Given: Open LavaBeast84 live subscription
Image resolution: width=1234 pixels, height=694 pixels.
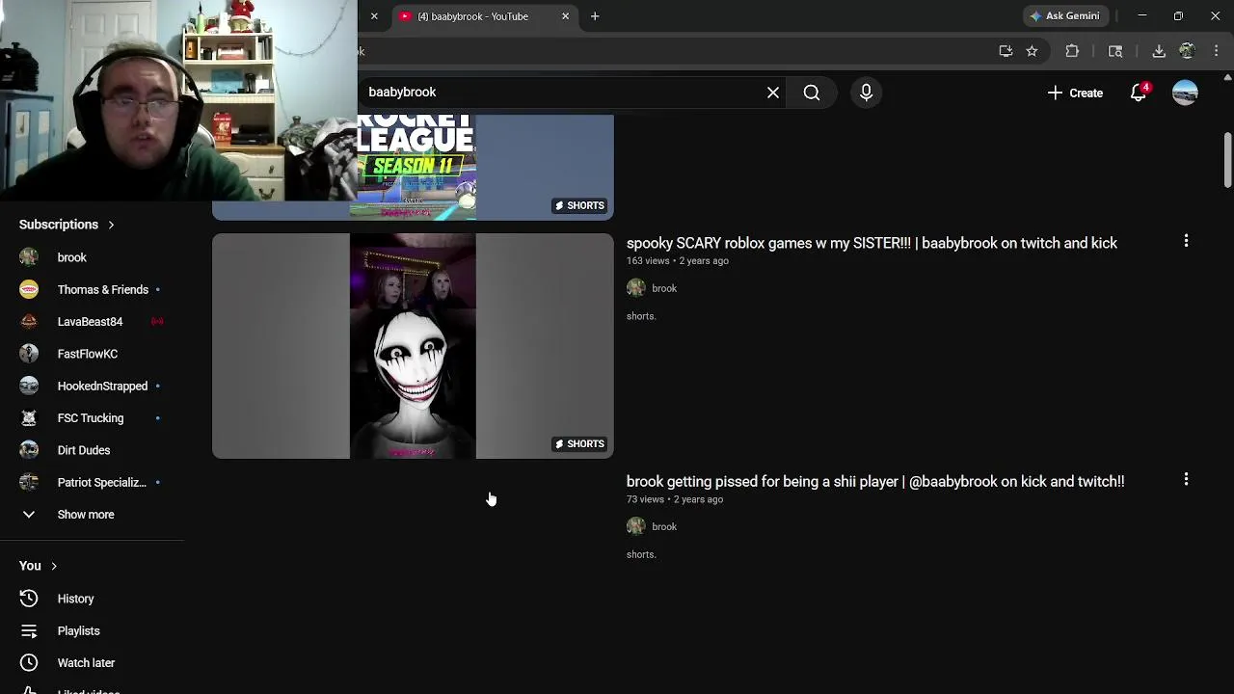Looking at the screenshot, I should 93,322.
